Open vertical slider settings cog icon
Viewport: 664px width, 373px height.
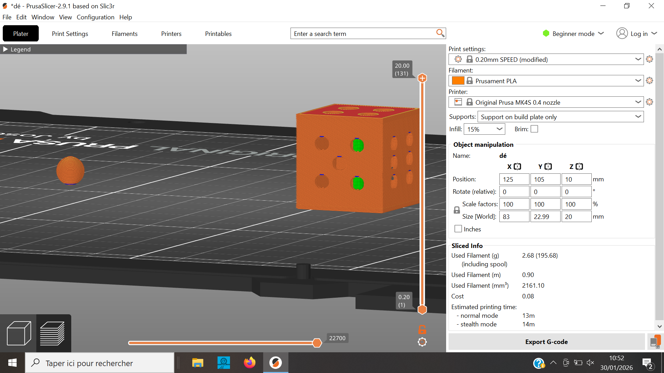tap(422, 342)
